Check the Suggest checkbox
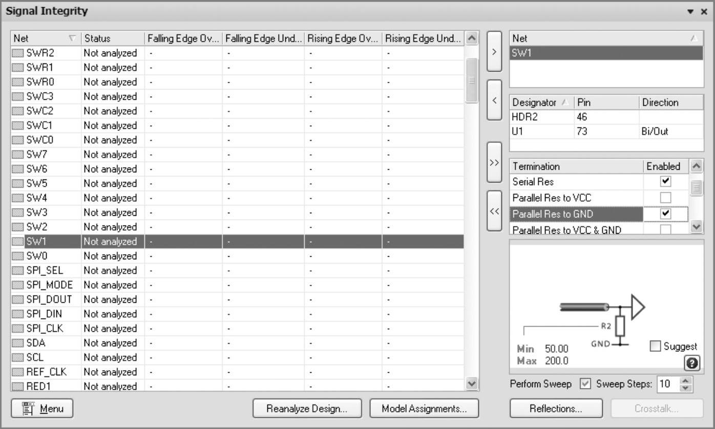The width and height of the screenshot is (715, 429). point(655,346)
